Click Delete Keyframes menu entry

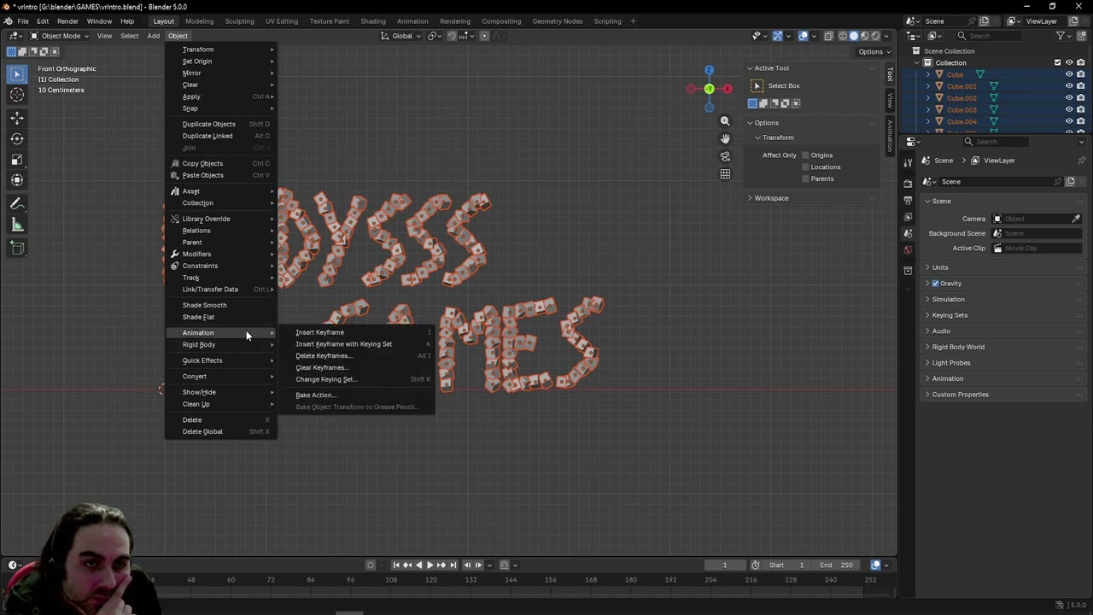click(x=357, y=356)
